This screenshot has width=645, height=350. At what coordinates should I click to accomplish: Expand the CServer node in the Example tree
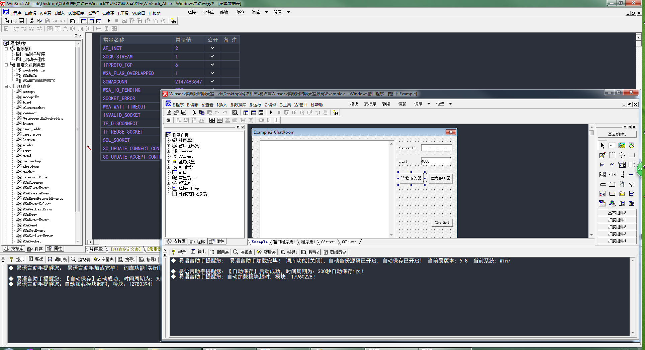coord(169,151)
